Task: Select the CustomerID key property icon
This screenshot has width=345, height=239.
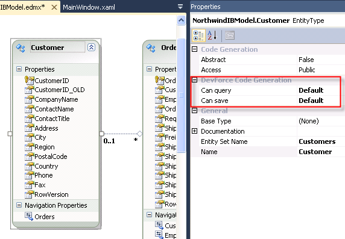Action: pyautogui.click(x=30, y=80)
